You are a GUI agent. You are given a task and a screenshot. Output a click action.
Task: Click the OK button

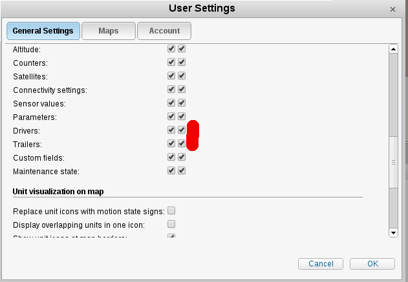coord(372,264)
